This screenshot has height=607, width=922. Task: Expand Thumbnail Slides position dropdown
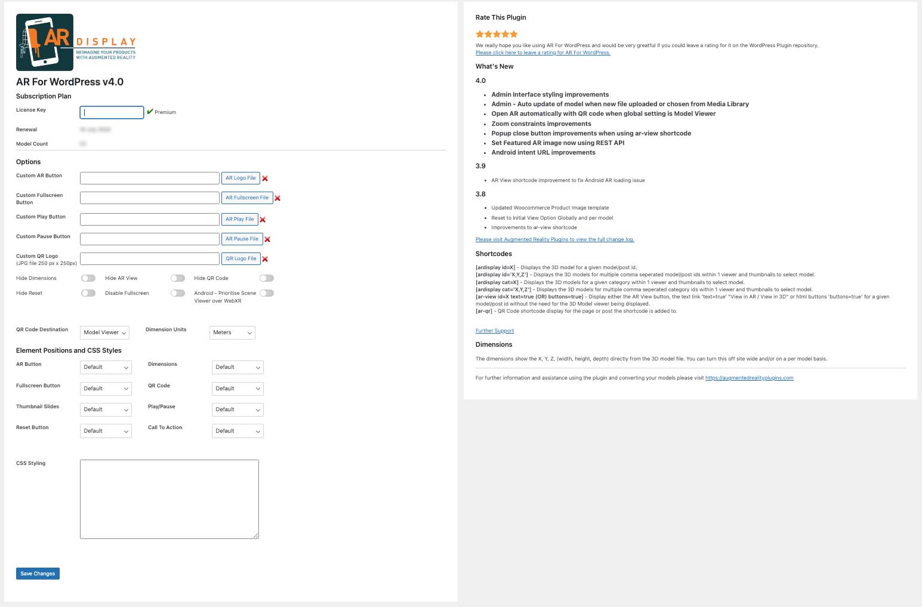pyautogui.click(x=106, y=409)
